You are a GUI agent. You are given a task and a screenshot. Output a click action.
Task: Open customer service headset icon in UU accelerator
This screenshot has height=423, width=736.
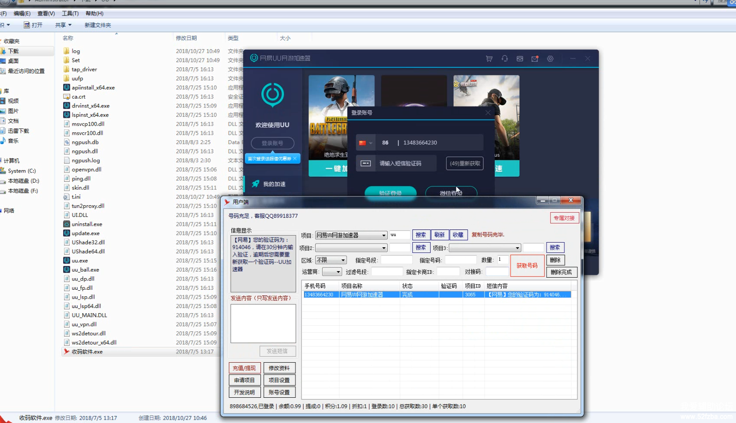point(505,58)
